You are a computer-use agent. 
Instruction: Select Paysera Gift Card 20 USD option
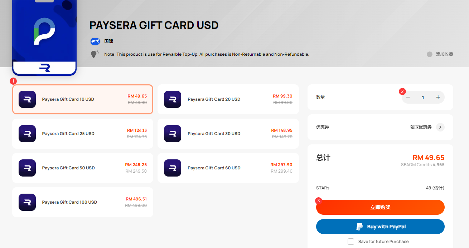pyautogui.click(x=228, y=99)
